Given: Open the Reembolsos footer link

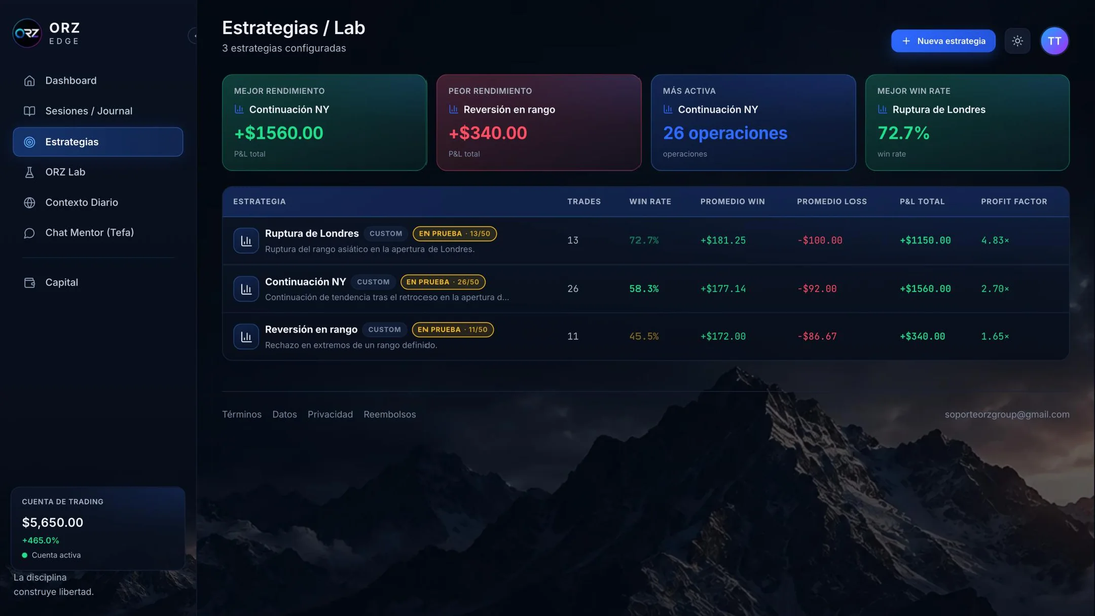Looking at the screenshot, I should [389, 414].
